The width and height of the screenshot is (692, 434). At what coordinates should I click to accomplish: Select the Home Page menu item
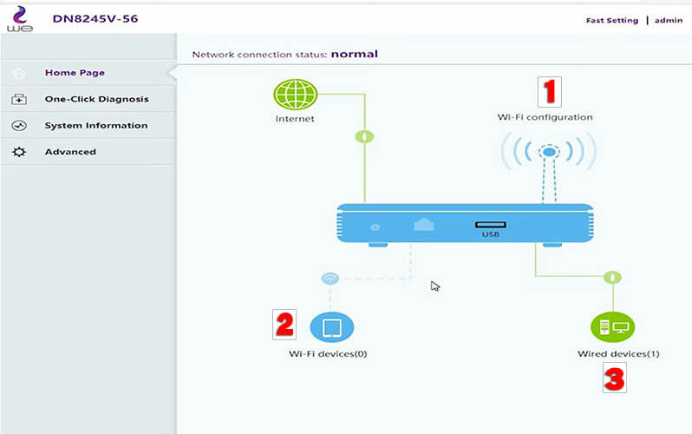coord(75,73)
